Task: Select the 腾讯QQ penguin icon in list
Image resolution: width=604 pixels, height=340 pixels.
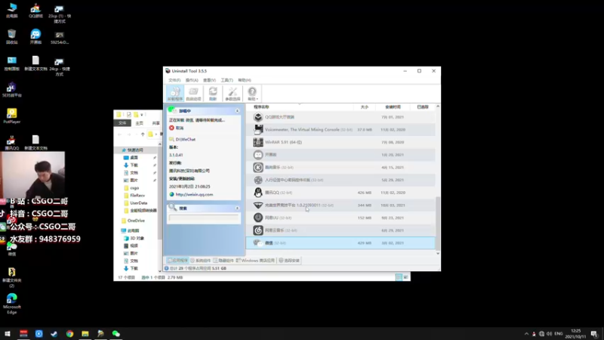Action: pyautogui.click(x=258, y=193)
